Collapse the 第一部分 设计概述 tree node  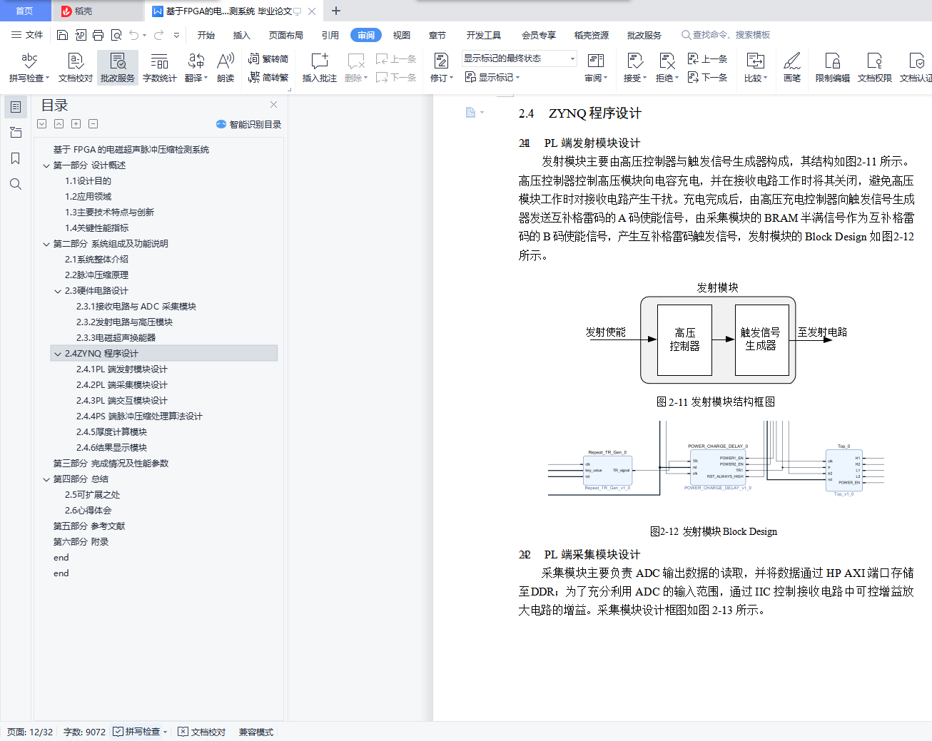pos(46,165)
